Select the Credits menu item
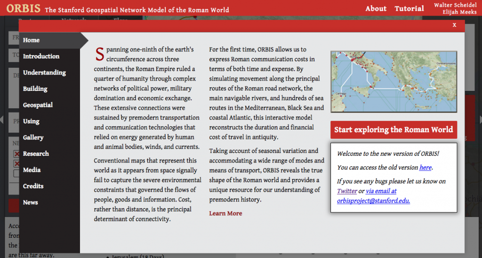Viewport: 482px width, 258px height. point(33,186)
